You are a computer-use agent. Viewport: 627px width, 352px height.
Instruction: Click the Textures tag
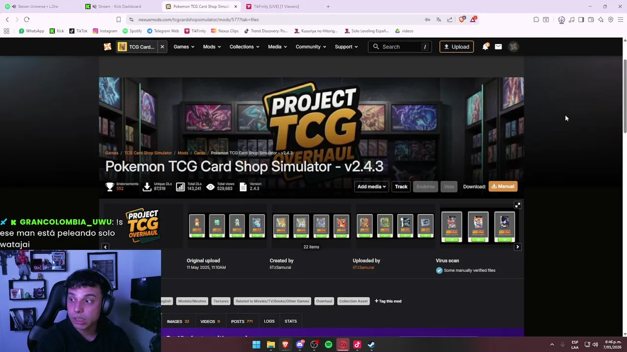coord(221,301)
